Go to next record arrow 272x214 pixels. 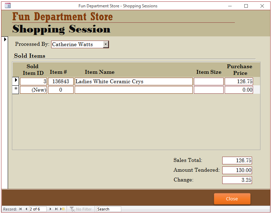50,209
